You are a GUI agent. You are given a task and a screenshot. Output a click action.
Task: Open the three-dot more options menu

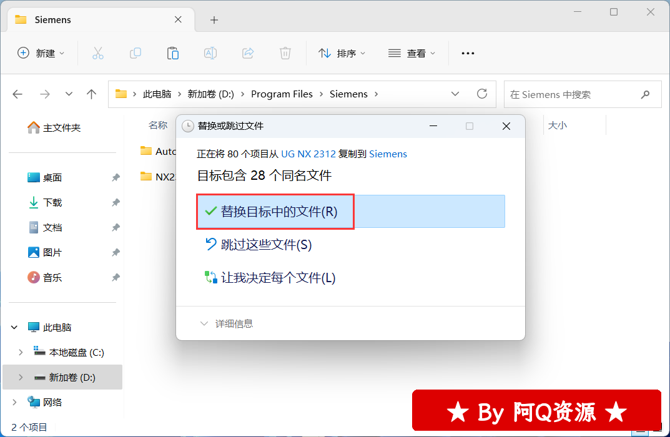click(468, 54)
